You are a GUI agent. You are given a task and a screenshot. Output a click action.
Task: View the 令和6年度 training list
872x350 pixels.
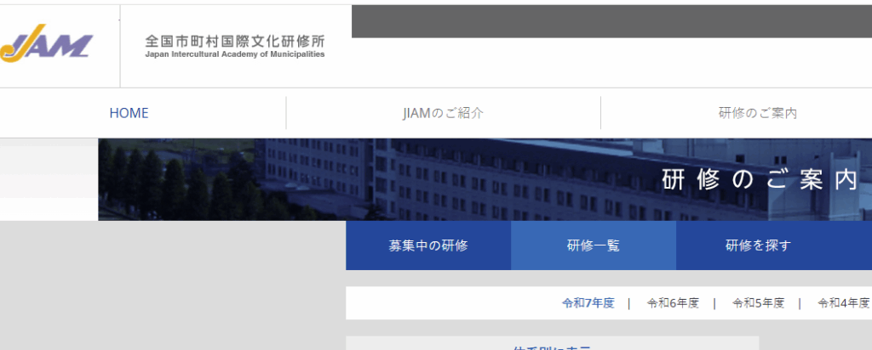pyautogui.click(x=673, y=302)
